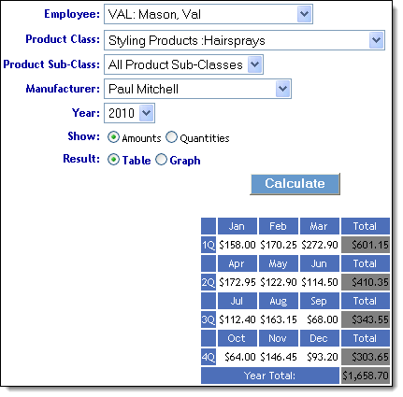Click the 3Q total cell $343.55

[x=366, y=319]
